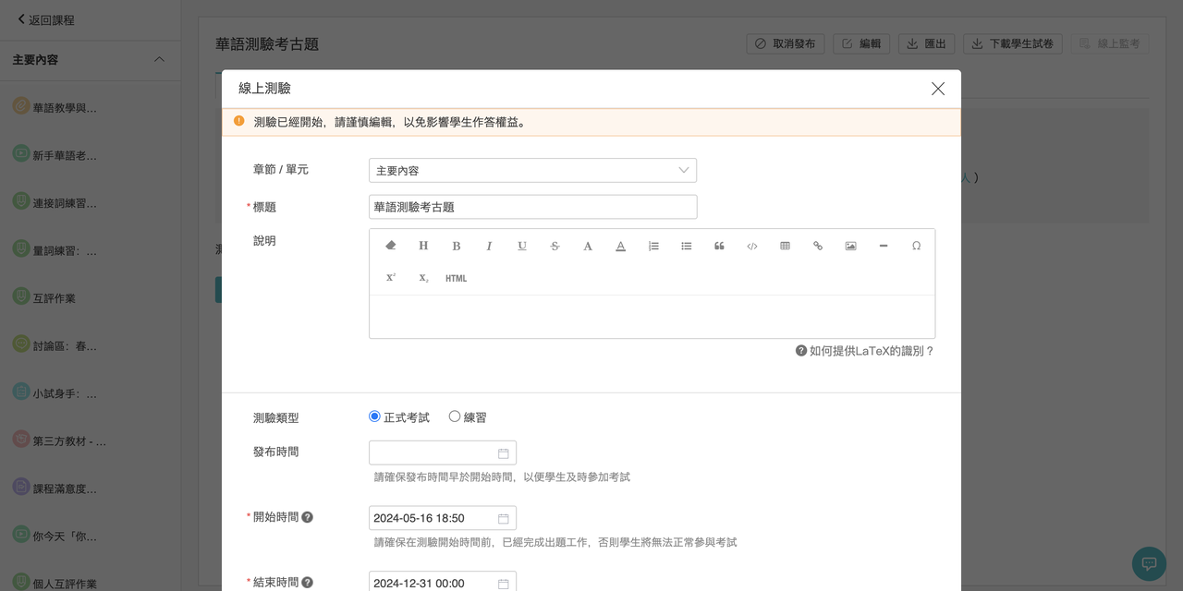Insert a horizontal rule
This screenshot has height=591, width=1183.
tap(884, 246)
